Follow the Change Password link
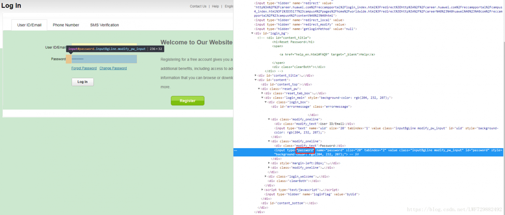 (x=113, y=68)
